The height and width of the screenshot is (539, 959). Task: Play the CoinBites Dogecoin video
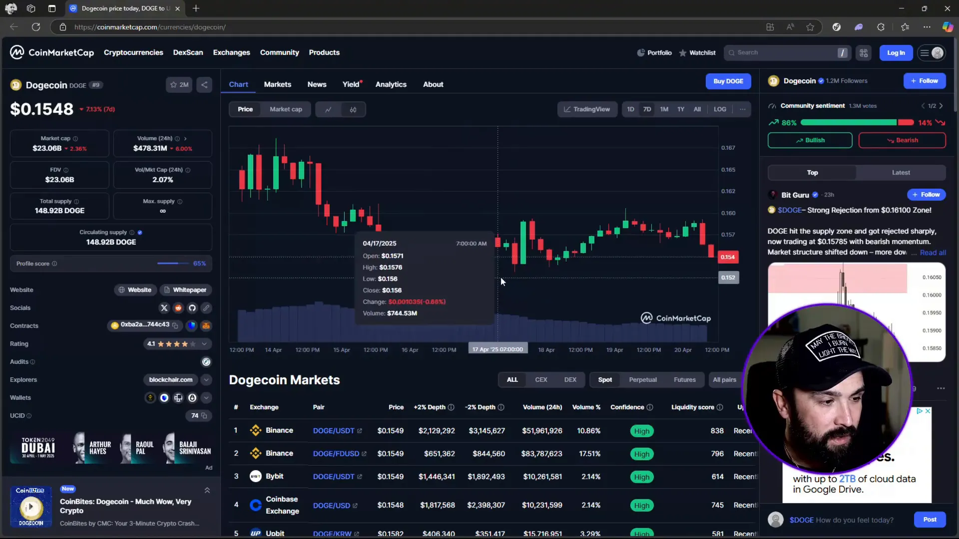[x=30, y=507]
